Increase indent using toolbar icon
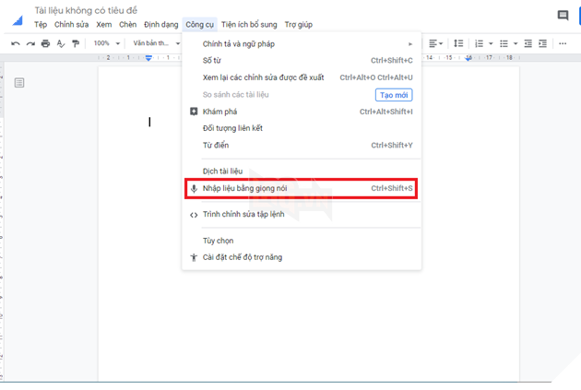 tap(544, 43)
